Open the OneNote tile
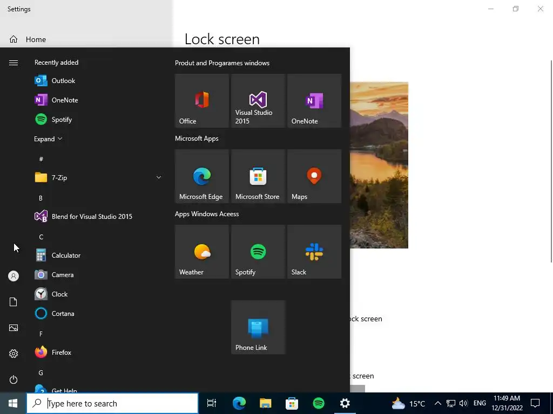The height and width of the screenshot is (414, 553). (314, 101)
